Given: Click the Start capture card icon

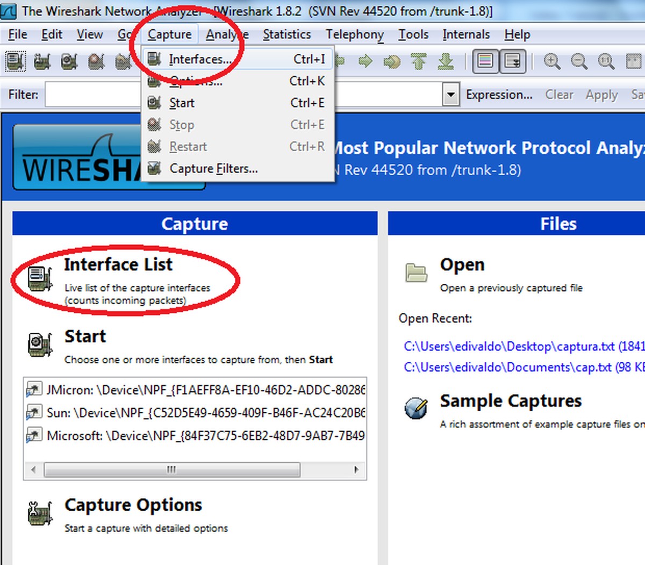Looking at the screenshot, I should pos(40,345).
